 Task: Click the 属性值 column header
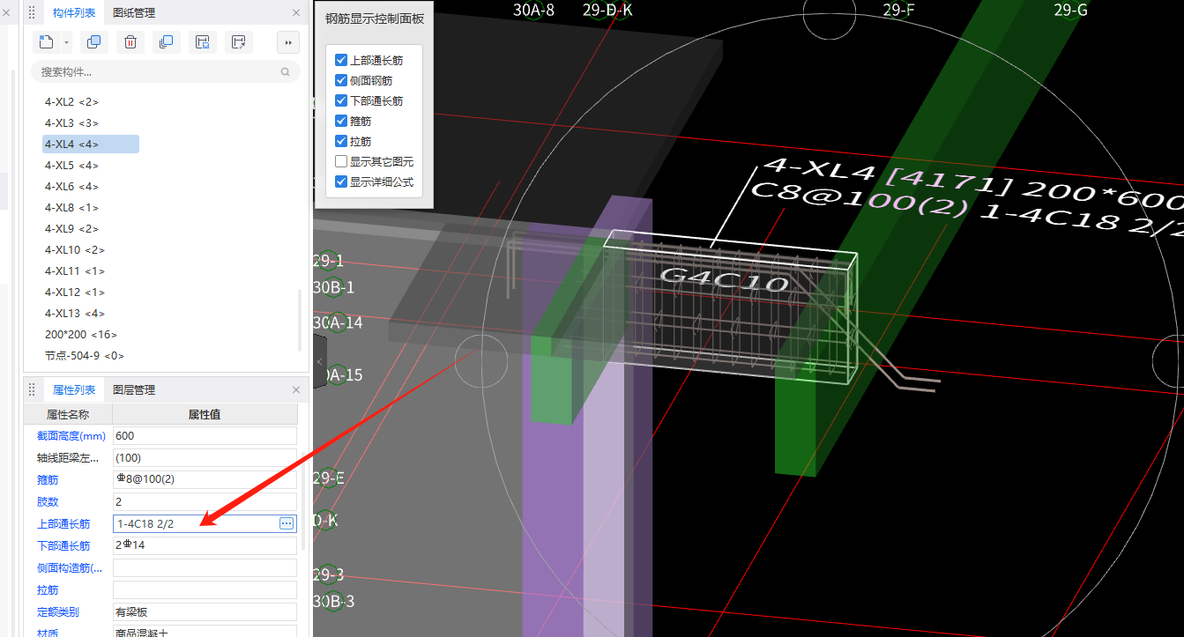coord(205,414)
